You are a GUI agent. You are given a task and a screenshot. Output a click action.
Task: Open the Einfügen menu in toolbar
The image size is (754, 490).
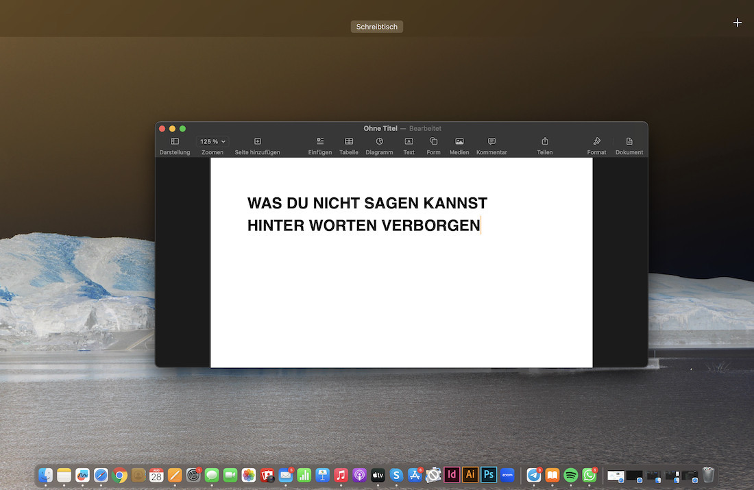(319, 142)
